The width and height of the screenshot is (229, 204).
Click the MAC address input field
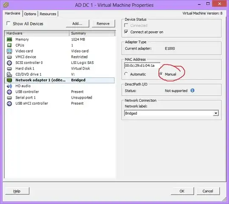(x=142, y=66)
